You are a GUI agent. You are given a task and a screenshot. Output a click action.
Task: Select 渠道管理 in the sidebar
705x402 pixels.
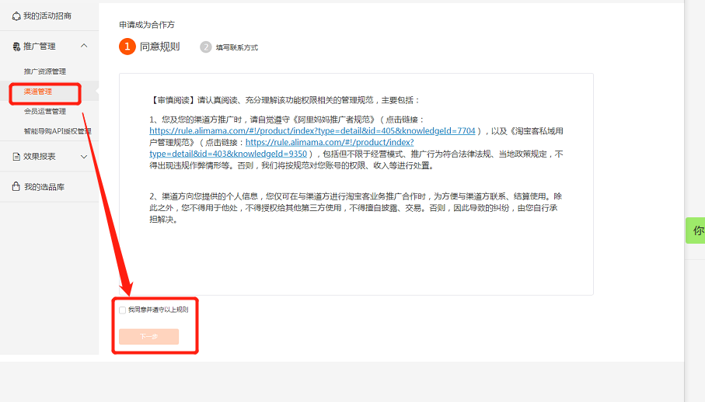coord(38,92)
